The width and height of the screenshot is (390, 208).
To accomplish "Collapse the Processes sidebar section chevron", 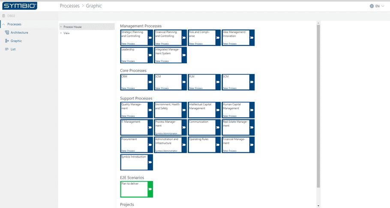I will pos(3,24).
